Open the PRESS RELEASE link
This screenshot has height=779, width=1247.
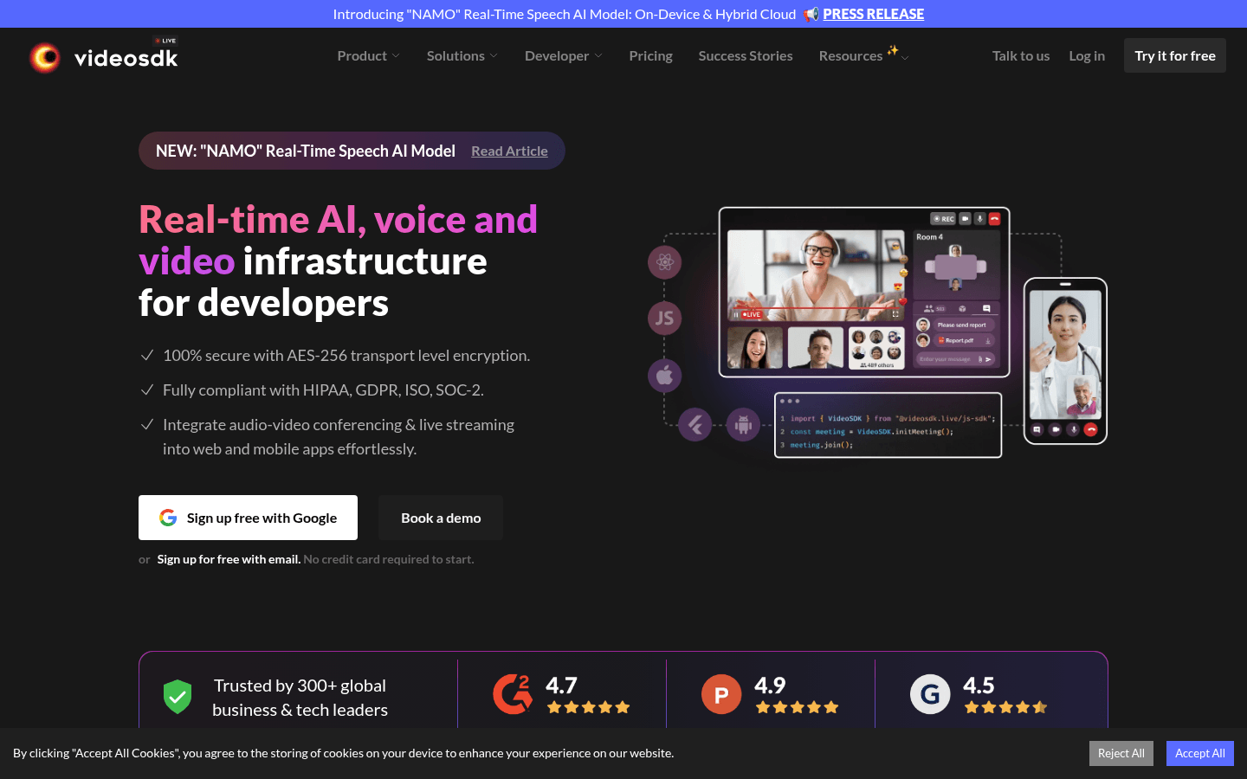click(873, 14)
